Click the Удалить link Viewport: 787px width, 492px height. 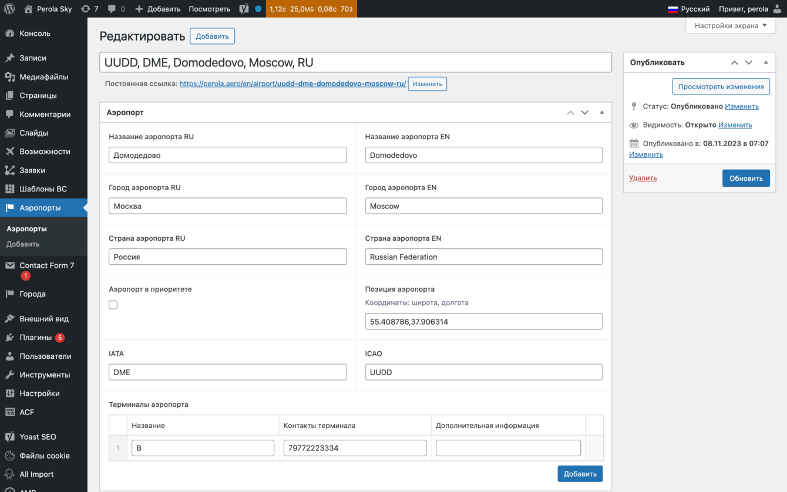pos(643,178)
